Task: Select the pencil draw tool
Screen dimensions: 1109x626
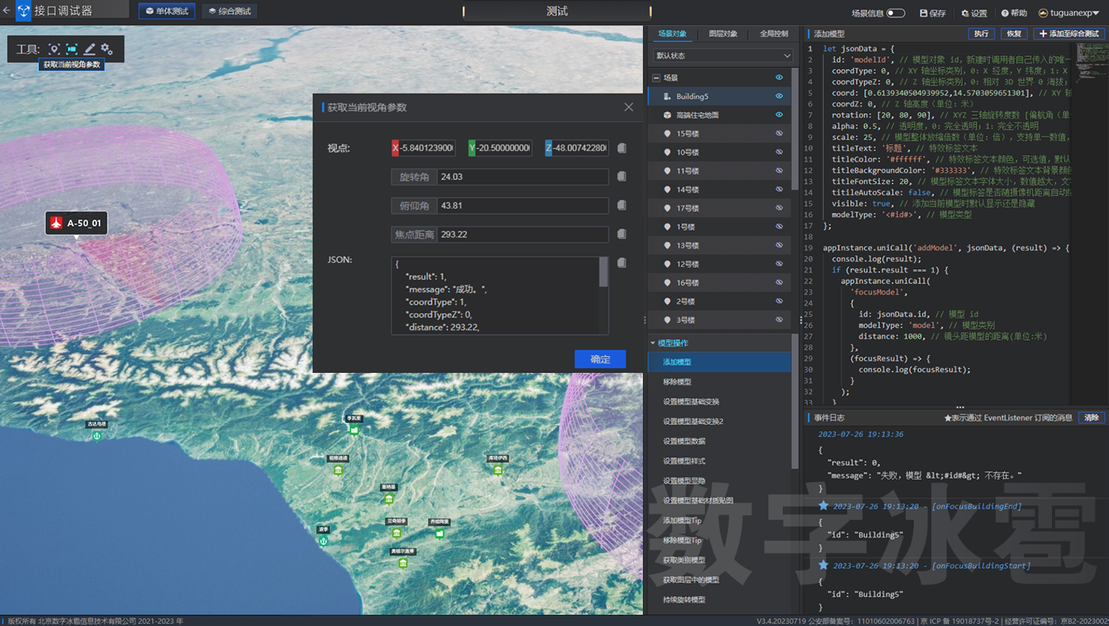Action: [89, 49]
